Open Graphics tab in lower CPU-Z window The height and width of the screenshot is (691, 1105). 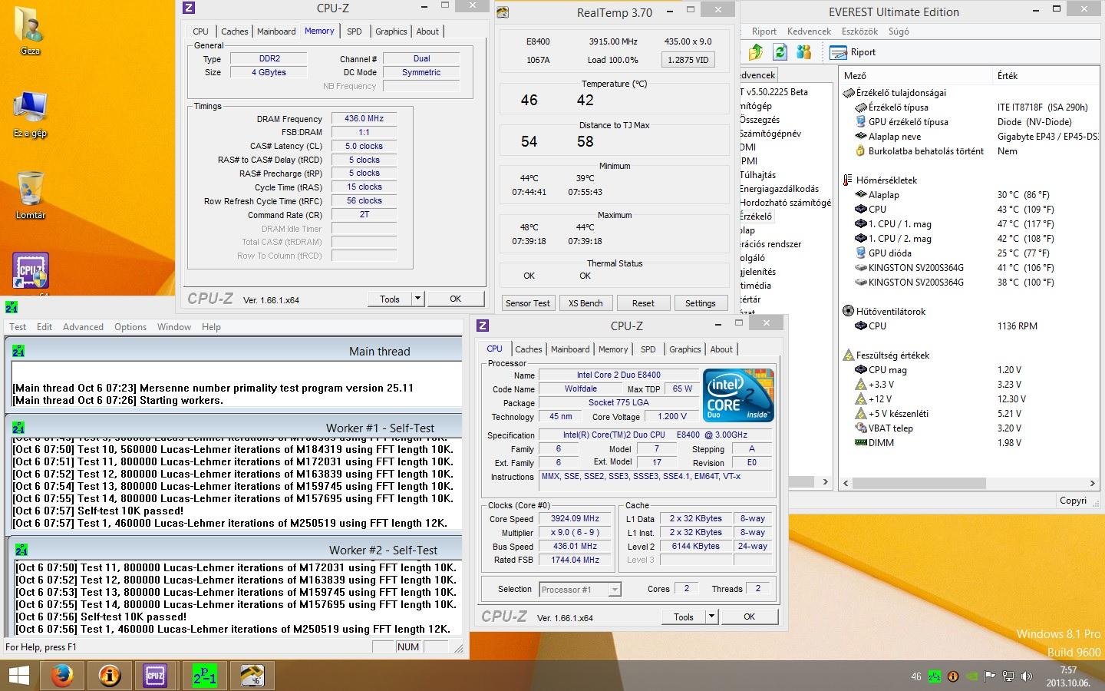[684, 349]
